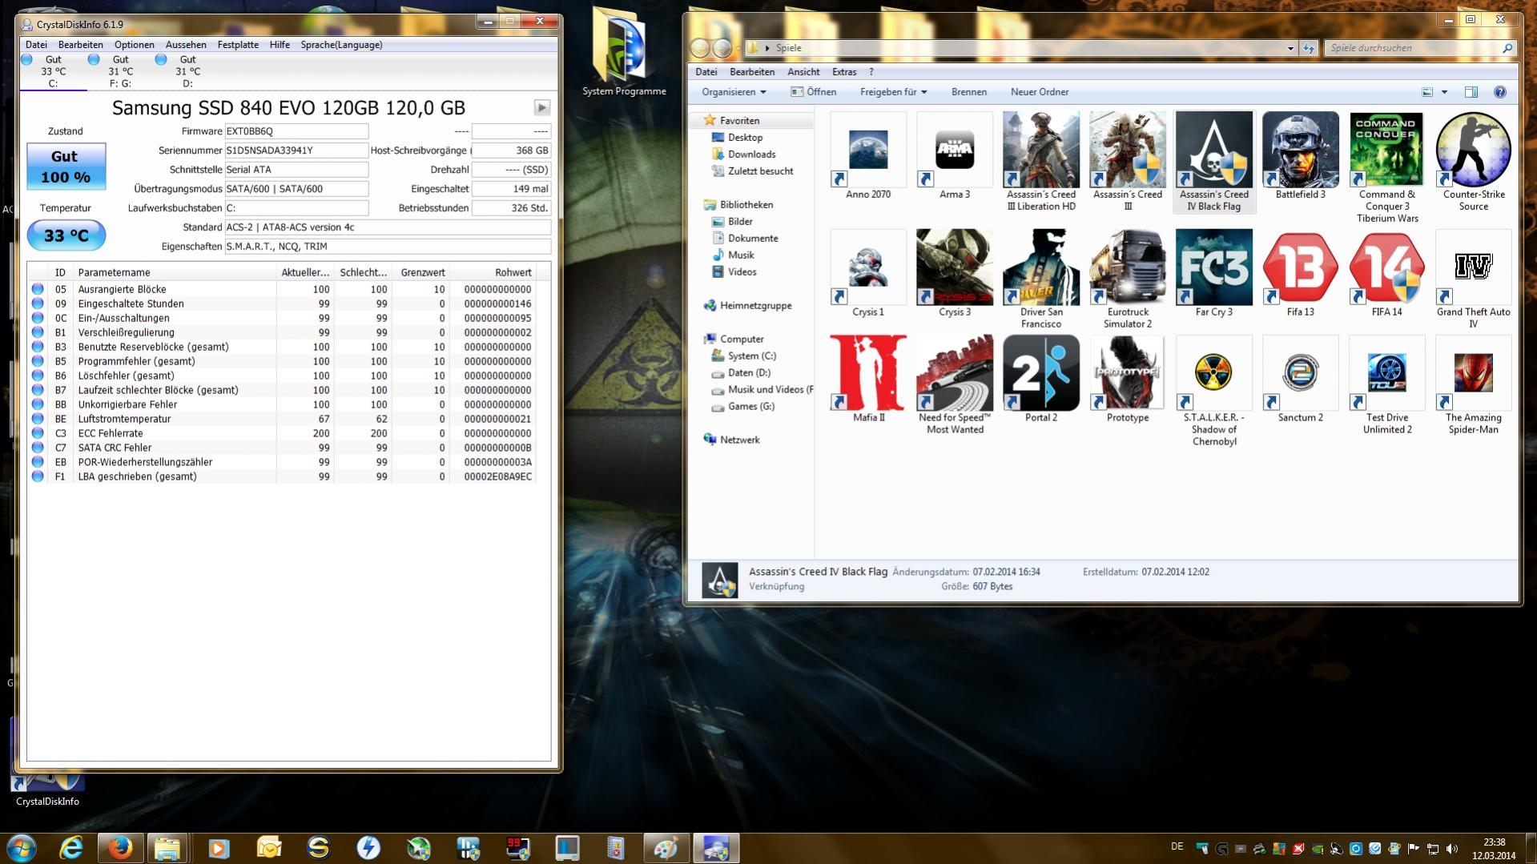
Task: Select Zuletzt besucht in the sidebar
Action: 760,171
